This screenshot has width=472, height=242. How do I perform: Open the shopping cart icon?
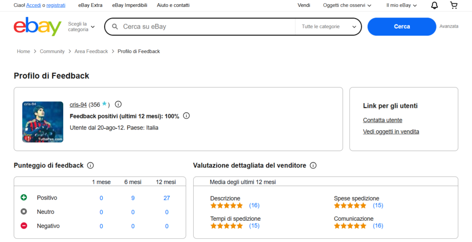(454, 6)
